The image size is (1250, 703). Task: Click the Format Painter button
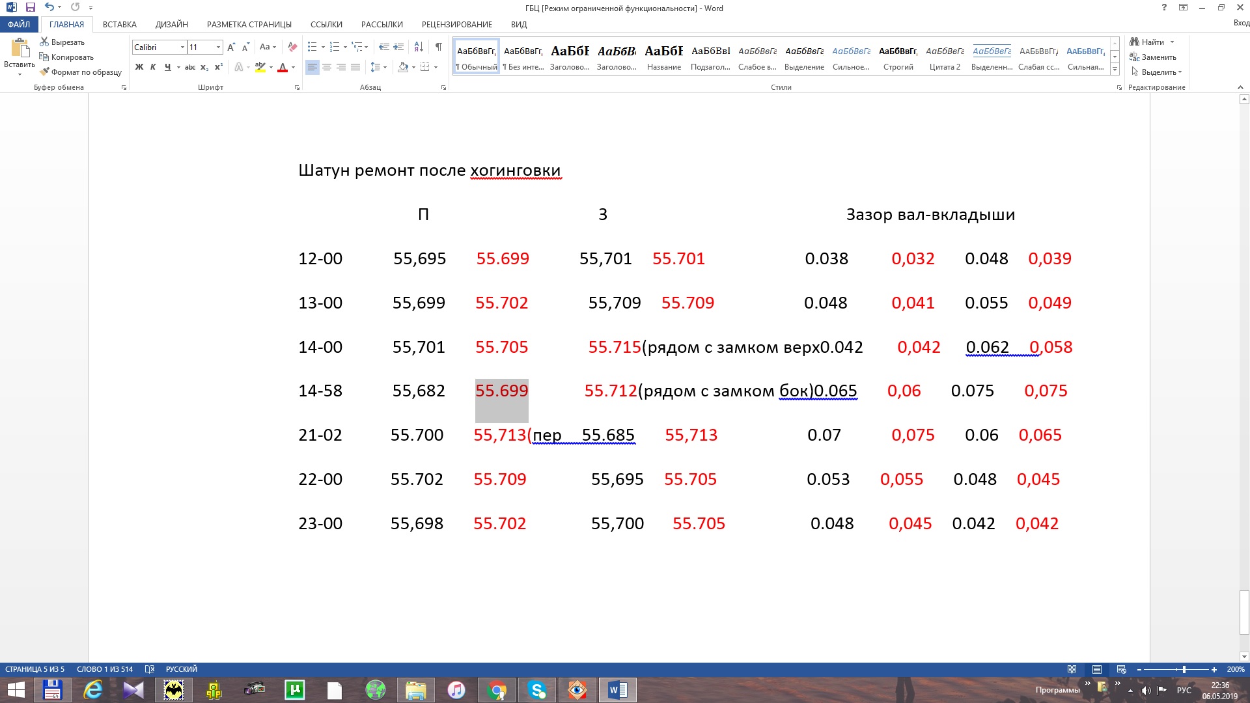tap(81, 72)
